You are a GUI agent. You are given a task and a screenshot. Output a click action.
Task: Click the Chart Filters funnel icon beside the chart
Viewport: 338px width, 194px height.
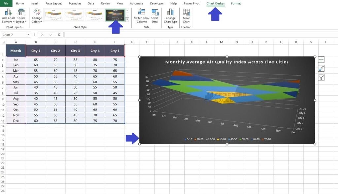click(321, 77)
